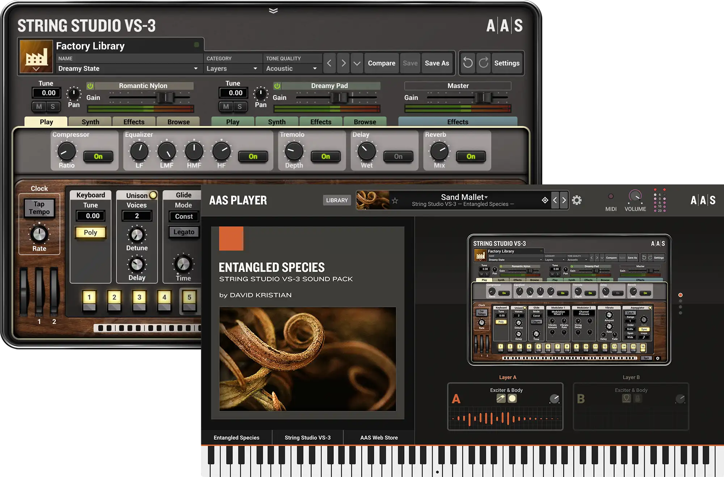Viewport: 724px width, 477px height.
Task: Select the round body icon in Layer A
Action: pyautogui.click(x=512, y=398)
